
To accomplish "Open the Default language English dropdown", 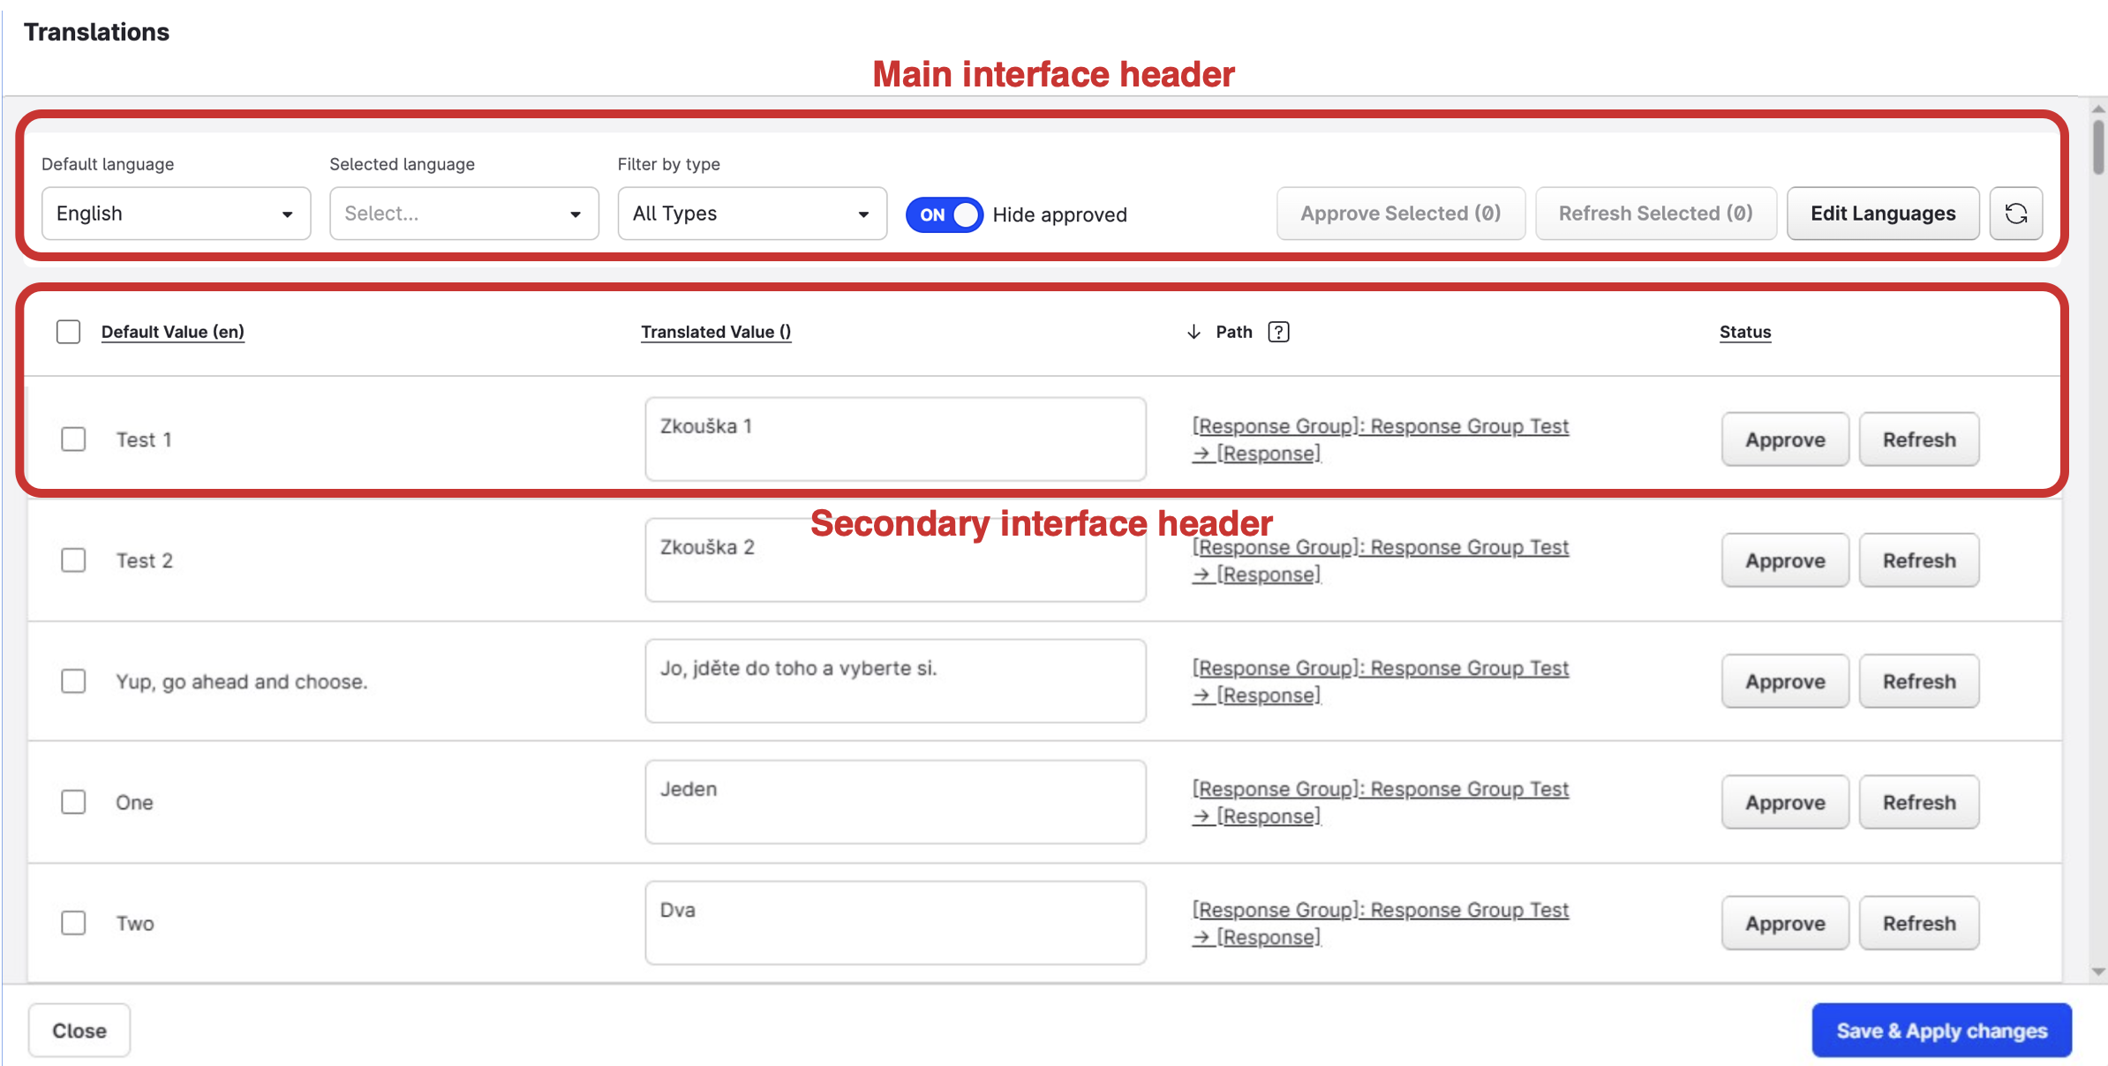I will tap(176, 214).
